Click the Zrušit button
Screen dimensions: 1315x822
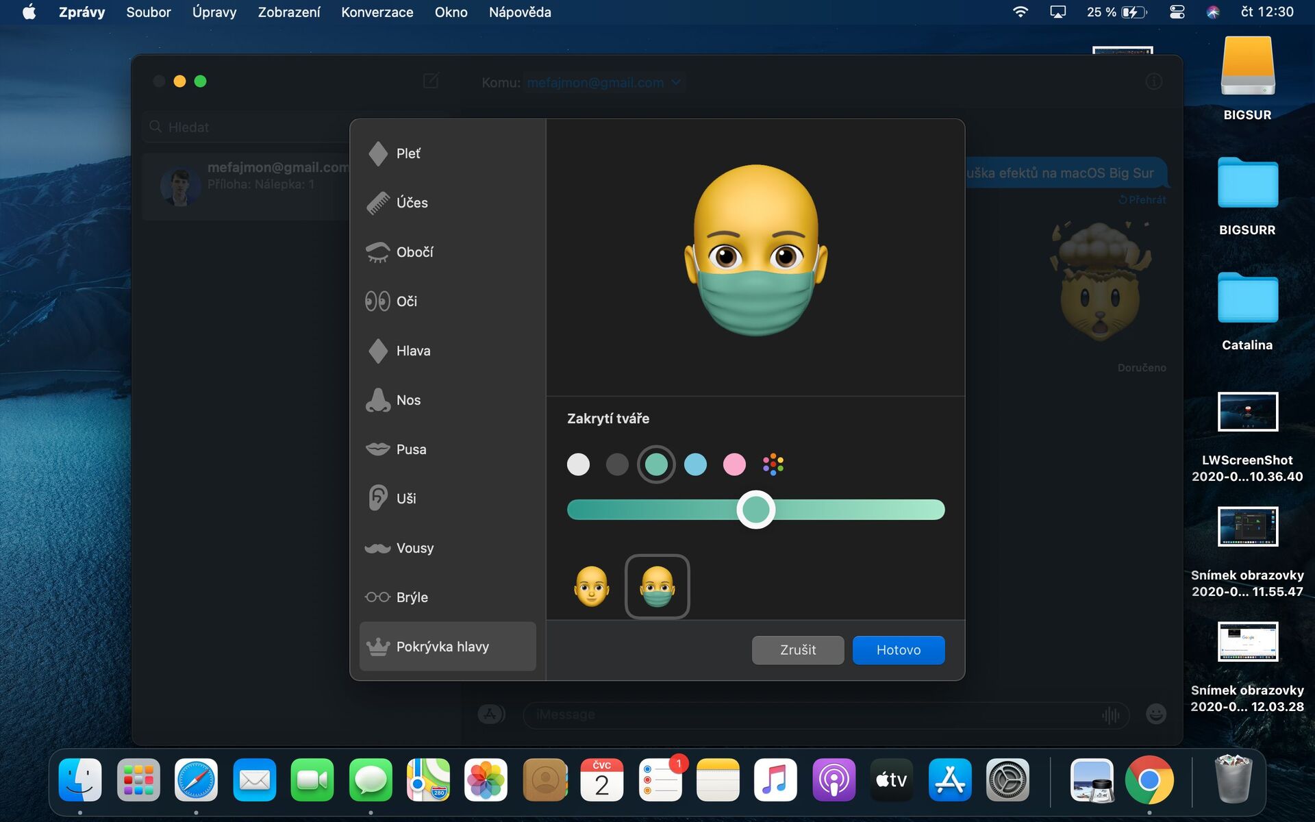coord(797,650)
